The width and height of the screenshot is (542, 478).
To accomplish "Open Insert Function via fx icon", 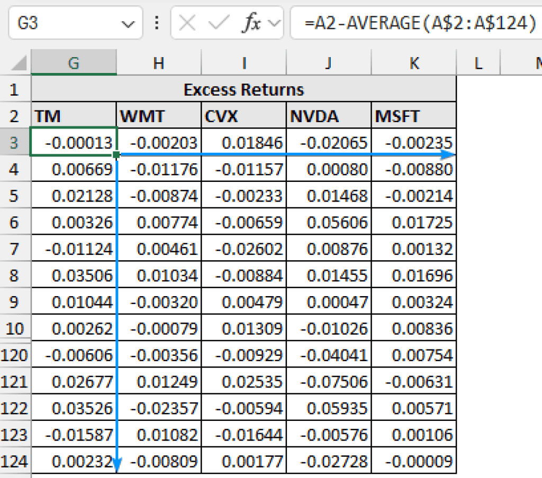I will coord(253,23).
